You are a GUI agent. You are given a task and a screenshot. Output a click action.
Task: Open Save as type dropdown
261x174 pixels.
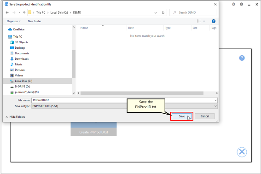124,106
